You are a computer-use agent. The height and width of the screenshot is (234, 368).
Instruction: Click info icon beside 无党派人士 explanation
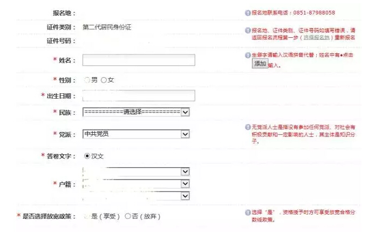coord(248,127)
